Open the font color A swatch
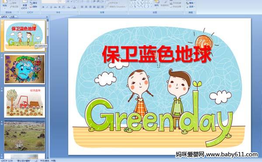 [75, 7]
